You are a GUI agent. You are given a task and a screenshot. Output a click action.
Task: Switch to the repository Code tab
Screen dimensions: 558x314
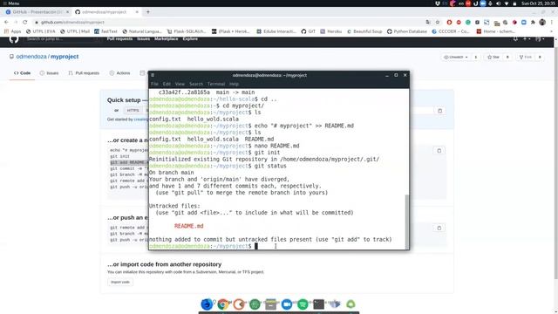(x=22, y=73)
